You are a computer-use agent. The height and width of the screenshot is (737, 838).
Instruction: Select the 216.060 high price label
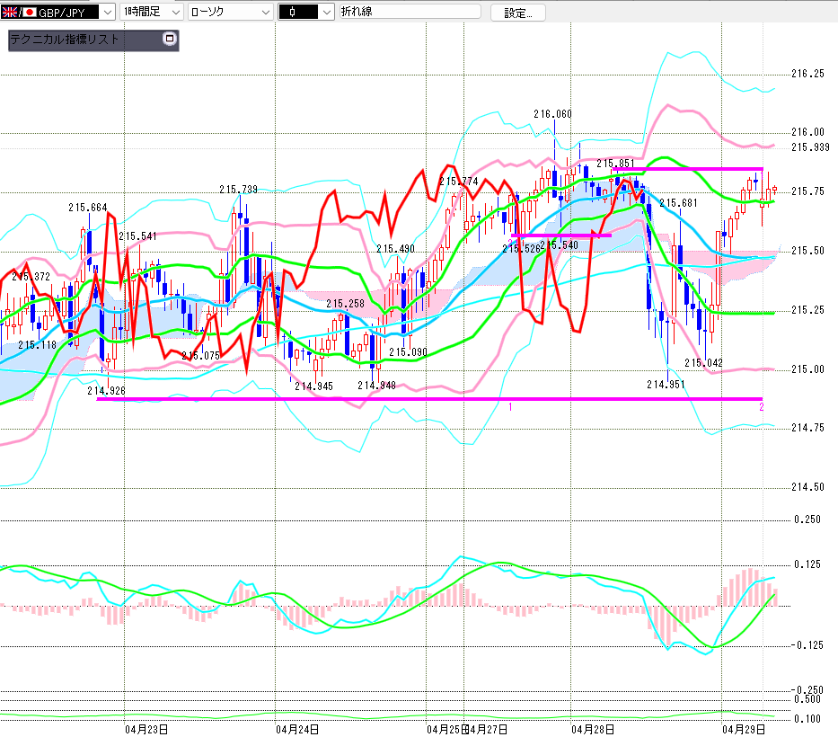pos(552,114)
